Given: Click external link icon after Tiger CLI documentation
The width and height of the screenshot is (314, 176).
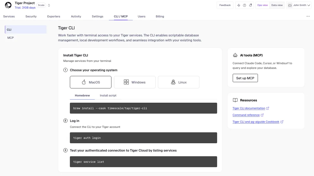Looking at the screenshot, I should (x=268, y=108).
